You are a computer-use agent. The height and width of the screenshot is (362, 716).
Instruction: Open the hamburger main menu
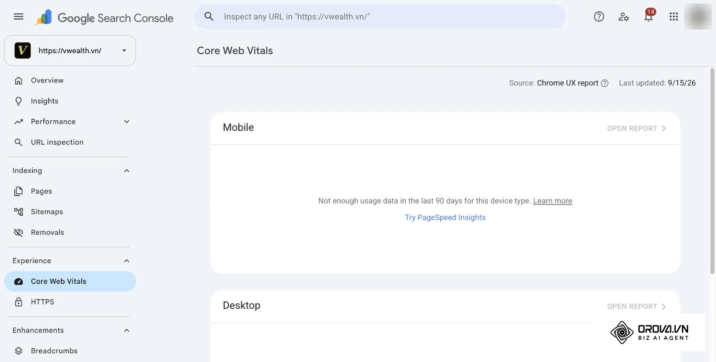pyautogui.click(x=18, y=17)
